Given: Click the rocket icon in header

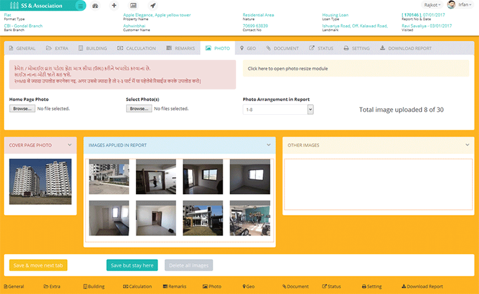Looking at the screenshot, I should [x=153, y=5].
